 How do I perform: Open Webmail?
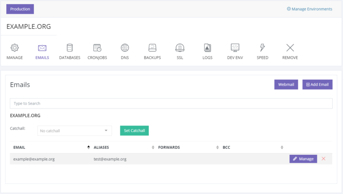(x=286, y=85)
